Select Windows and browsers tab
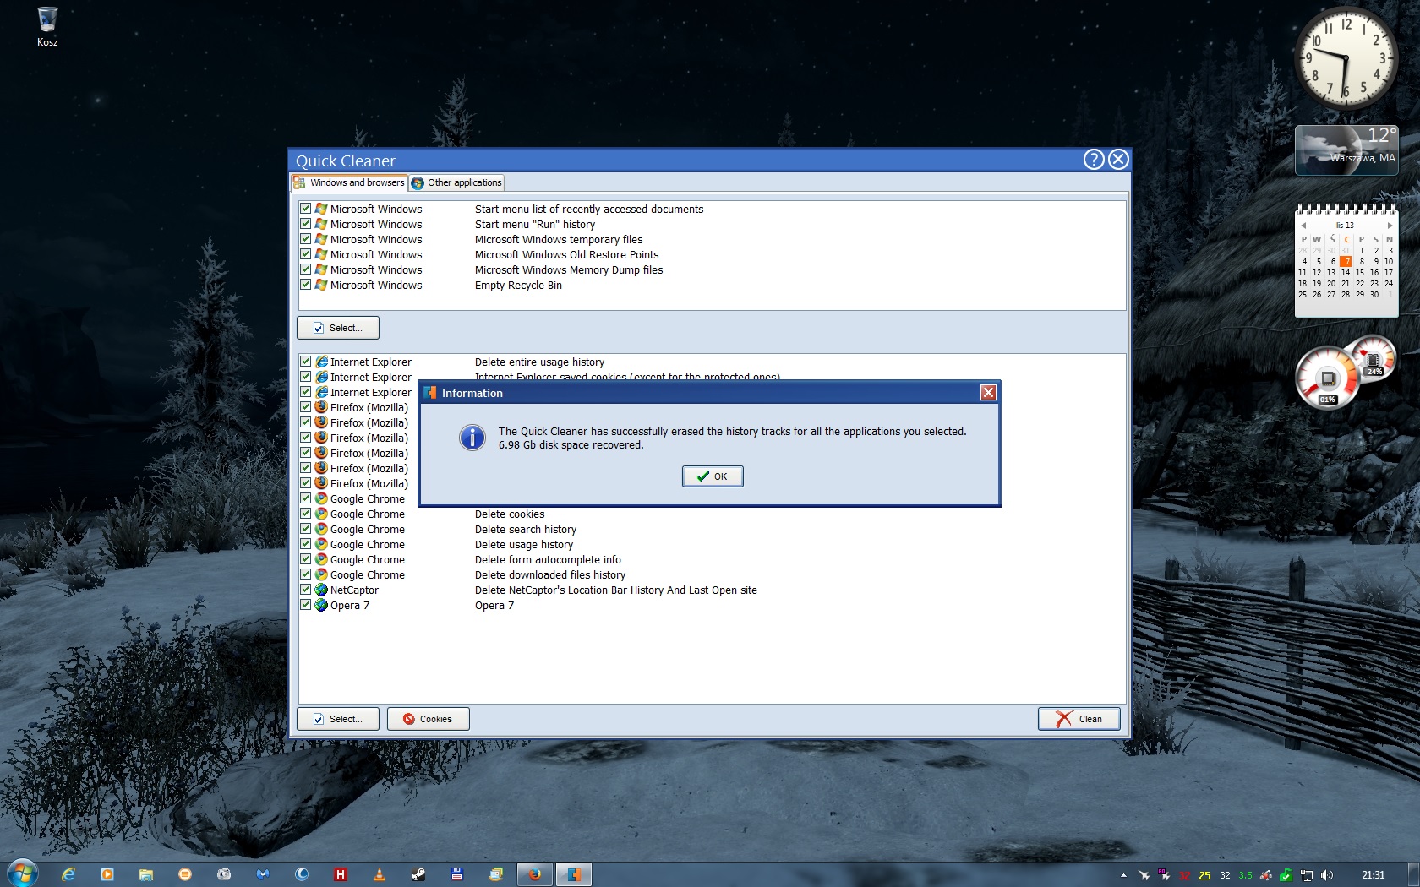The height and width of the screenshot is (887, 1420). point(349,182)
